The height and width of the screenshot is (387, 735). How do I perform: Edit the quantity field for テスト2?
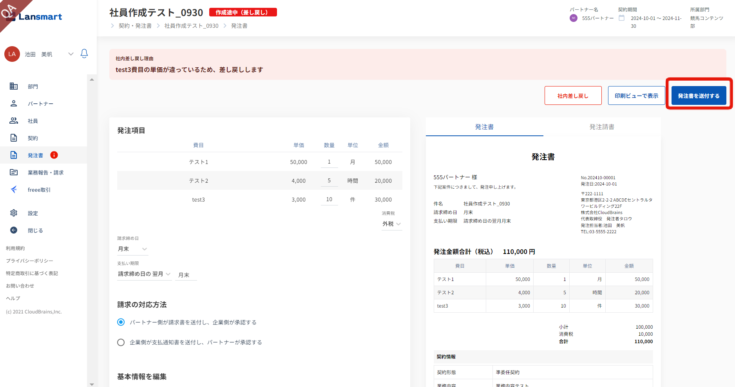(x=329, y=181)
